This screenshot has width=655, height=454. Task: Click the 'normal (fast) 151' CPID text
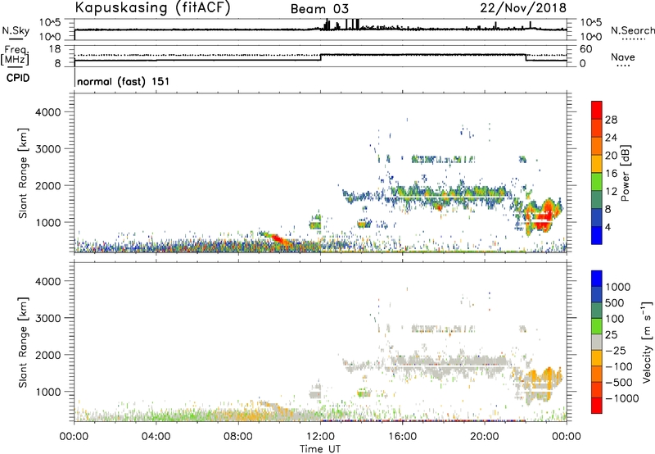click(124, 81)
